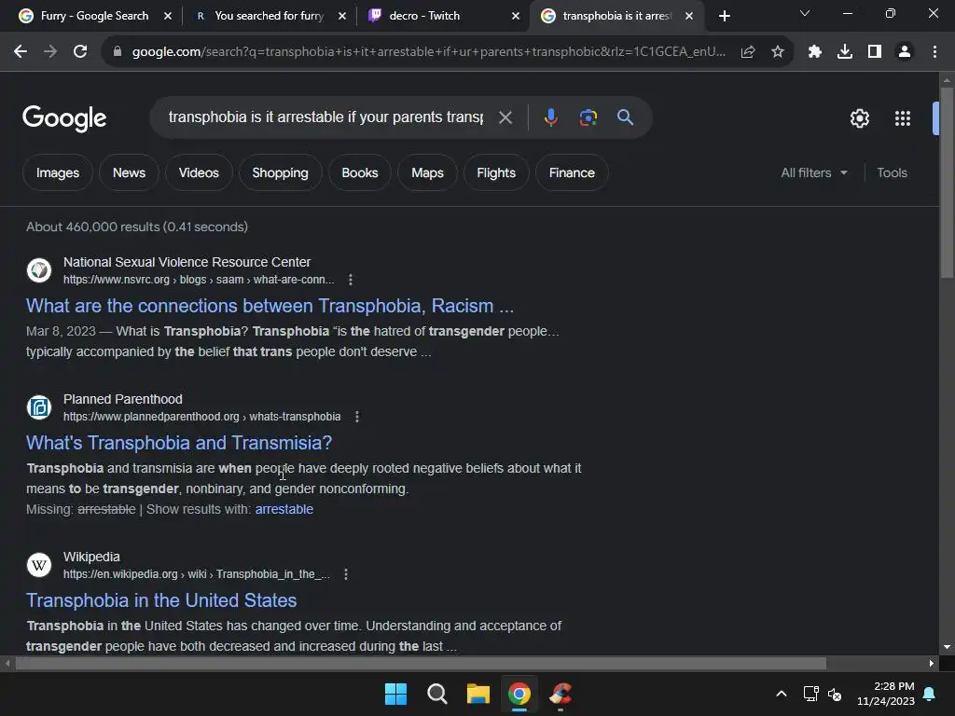
Task: Open Chrome tab search chevron
Action: (805, 13)
